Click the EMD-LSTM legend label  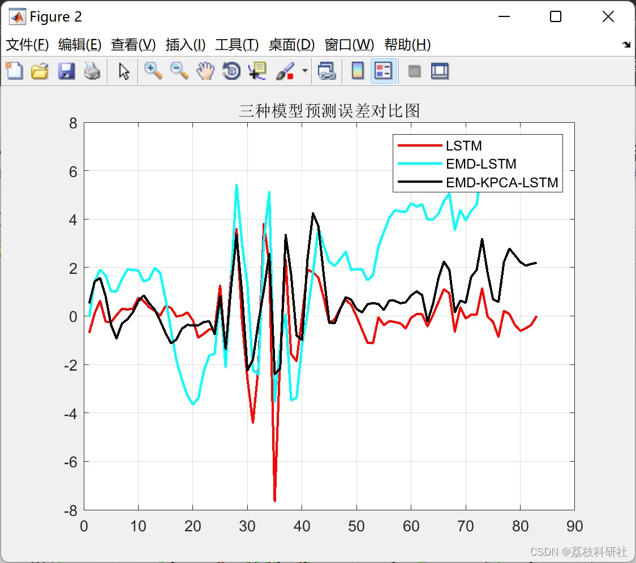481,164
